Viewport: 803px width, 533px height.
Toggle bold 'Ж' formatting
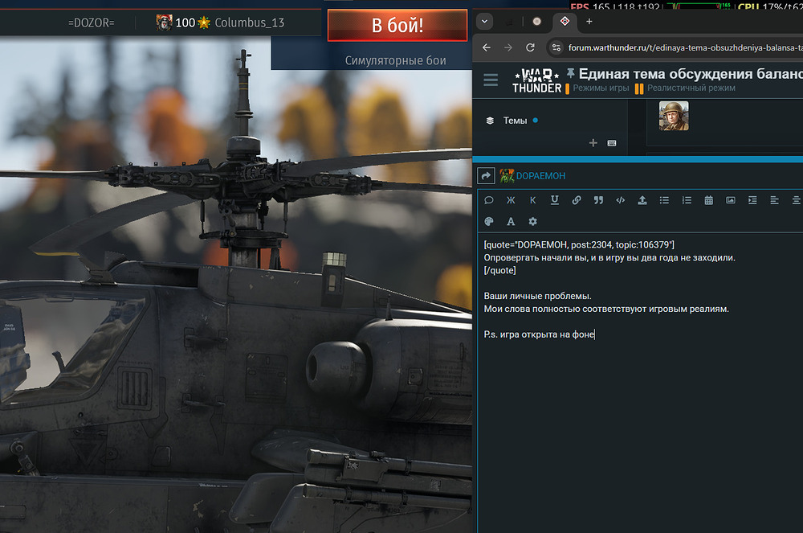click(511, 200)
